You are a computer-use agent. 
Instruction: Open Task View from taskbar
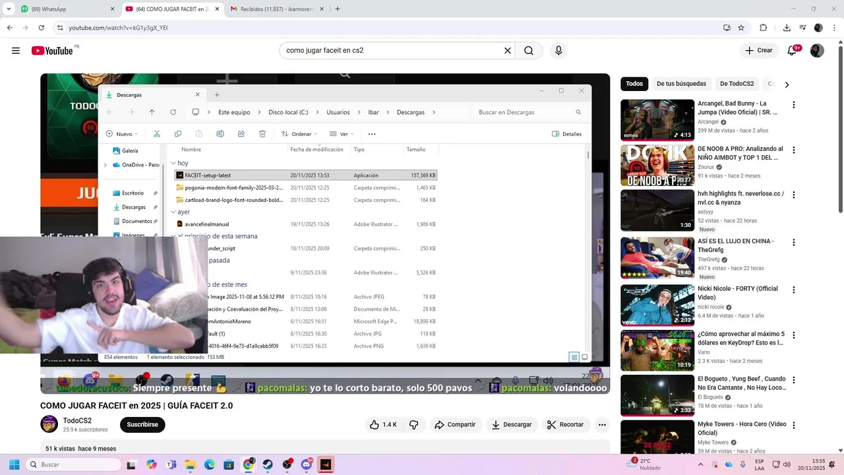131,464
